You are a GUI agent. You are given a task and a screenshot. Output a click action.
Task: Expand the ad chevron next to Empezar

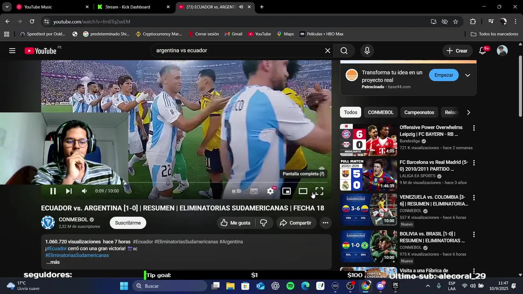468,75
